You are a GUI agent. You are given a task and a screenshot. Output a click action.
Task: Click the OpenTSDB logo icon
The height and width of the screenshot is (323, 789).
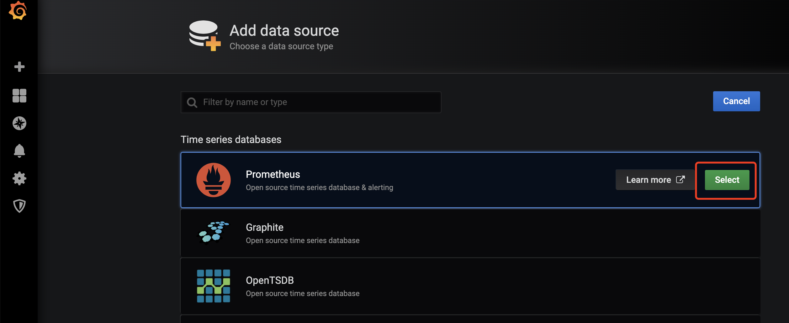pyautogui.click(x=214, y=286)
